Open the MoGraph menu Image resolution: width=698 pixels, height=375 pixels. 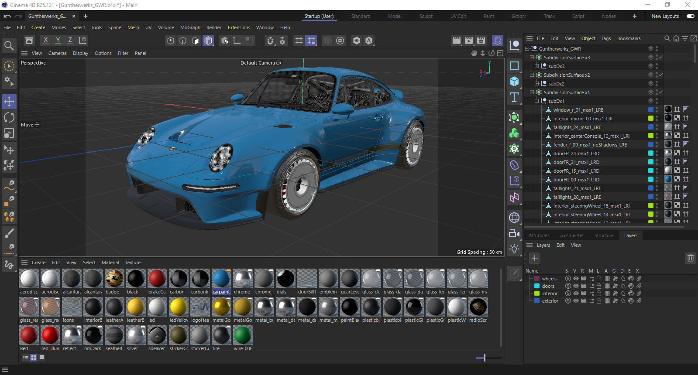coord(190,27)
